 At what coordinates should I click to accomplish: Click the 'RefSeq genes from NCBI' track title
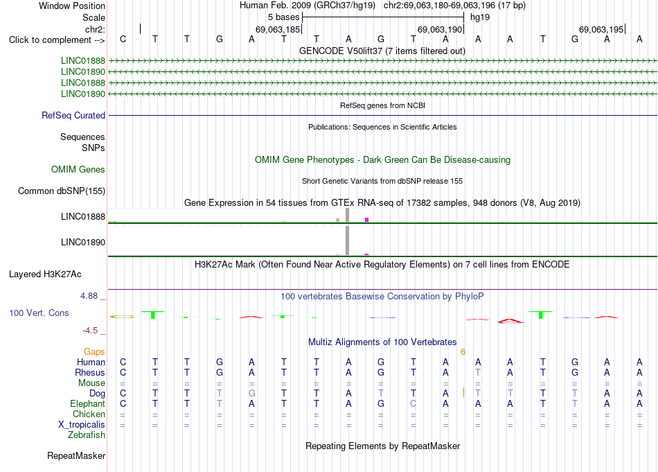[382, 105]
